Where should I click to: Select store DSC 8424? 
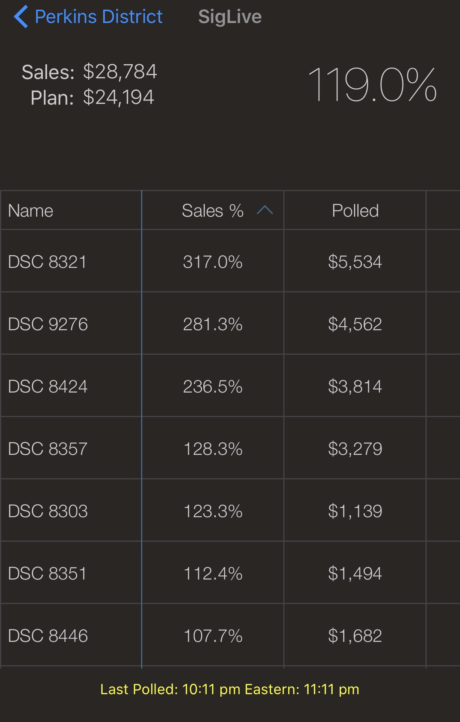pyautogui.click(x=48, y=387)
